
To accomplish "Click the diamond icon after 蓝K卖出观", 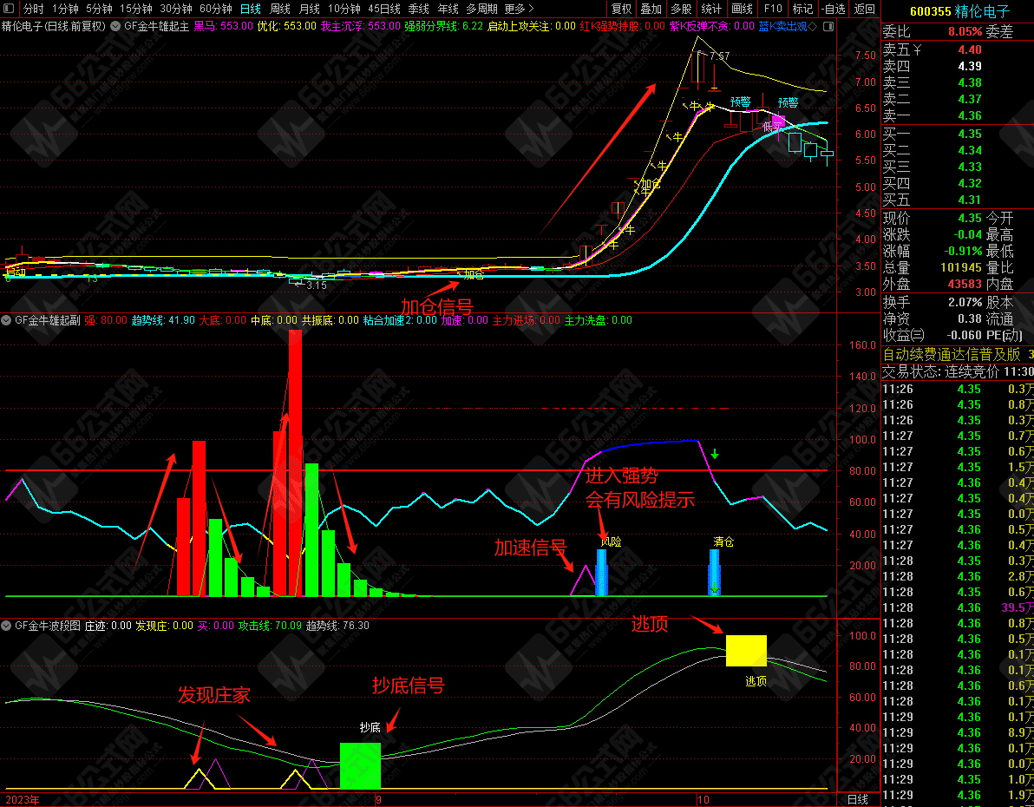I will click(x=813, y=26).
